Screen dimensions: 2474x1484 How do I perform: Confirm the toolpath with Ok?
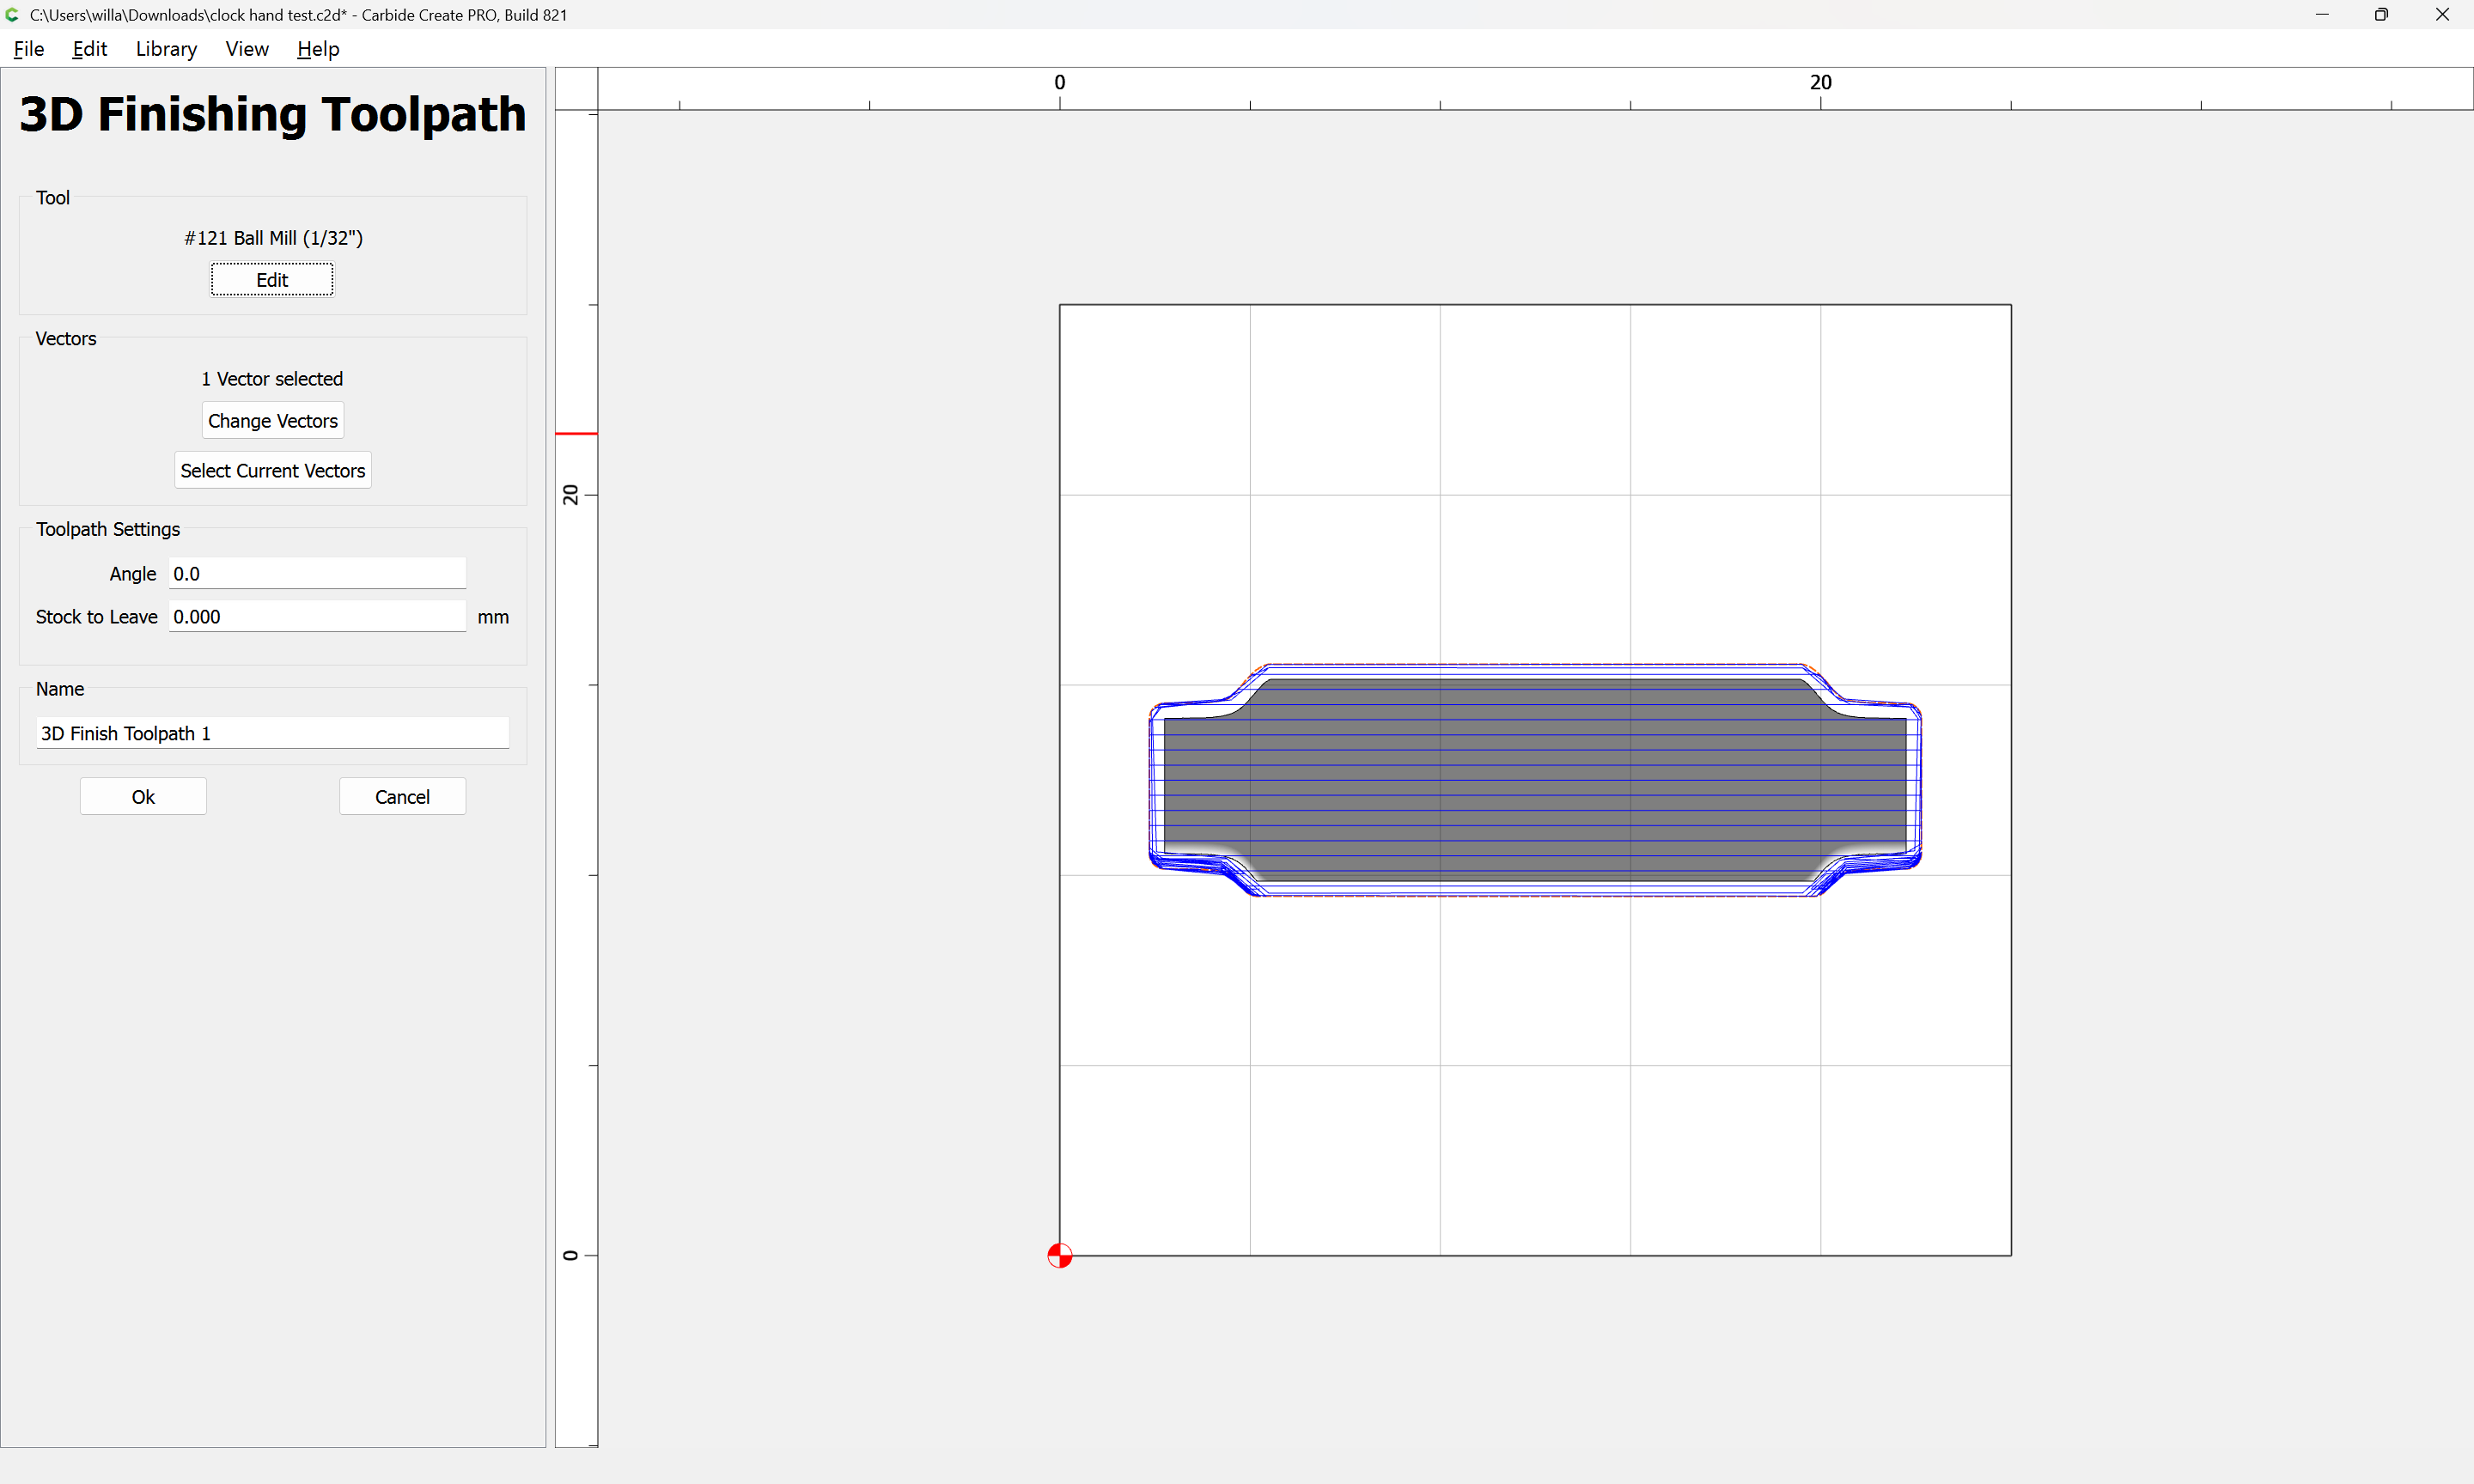pyautogui.click(x=143, y=797)
